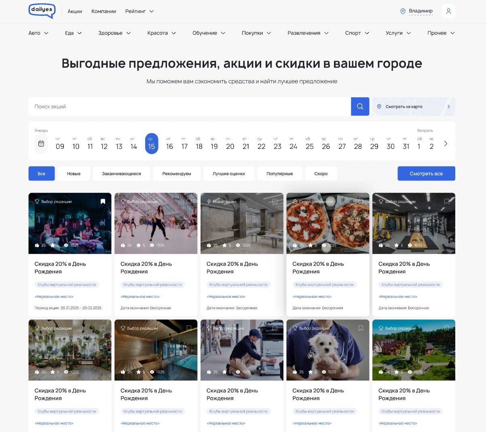The image size is (486, 432).
Task: Click the star rating icon on gym card
Action: pyautogui.click(x=395, y=245)
